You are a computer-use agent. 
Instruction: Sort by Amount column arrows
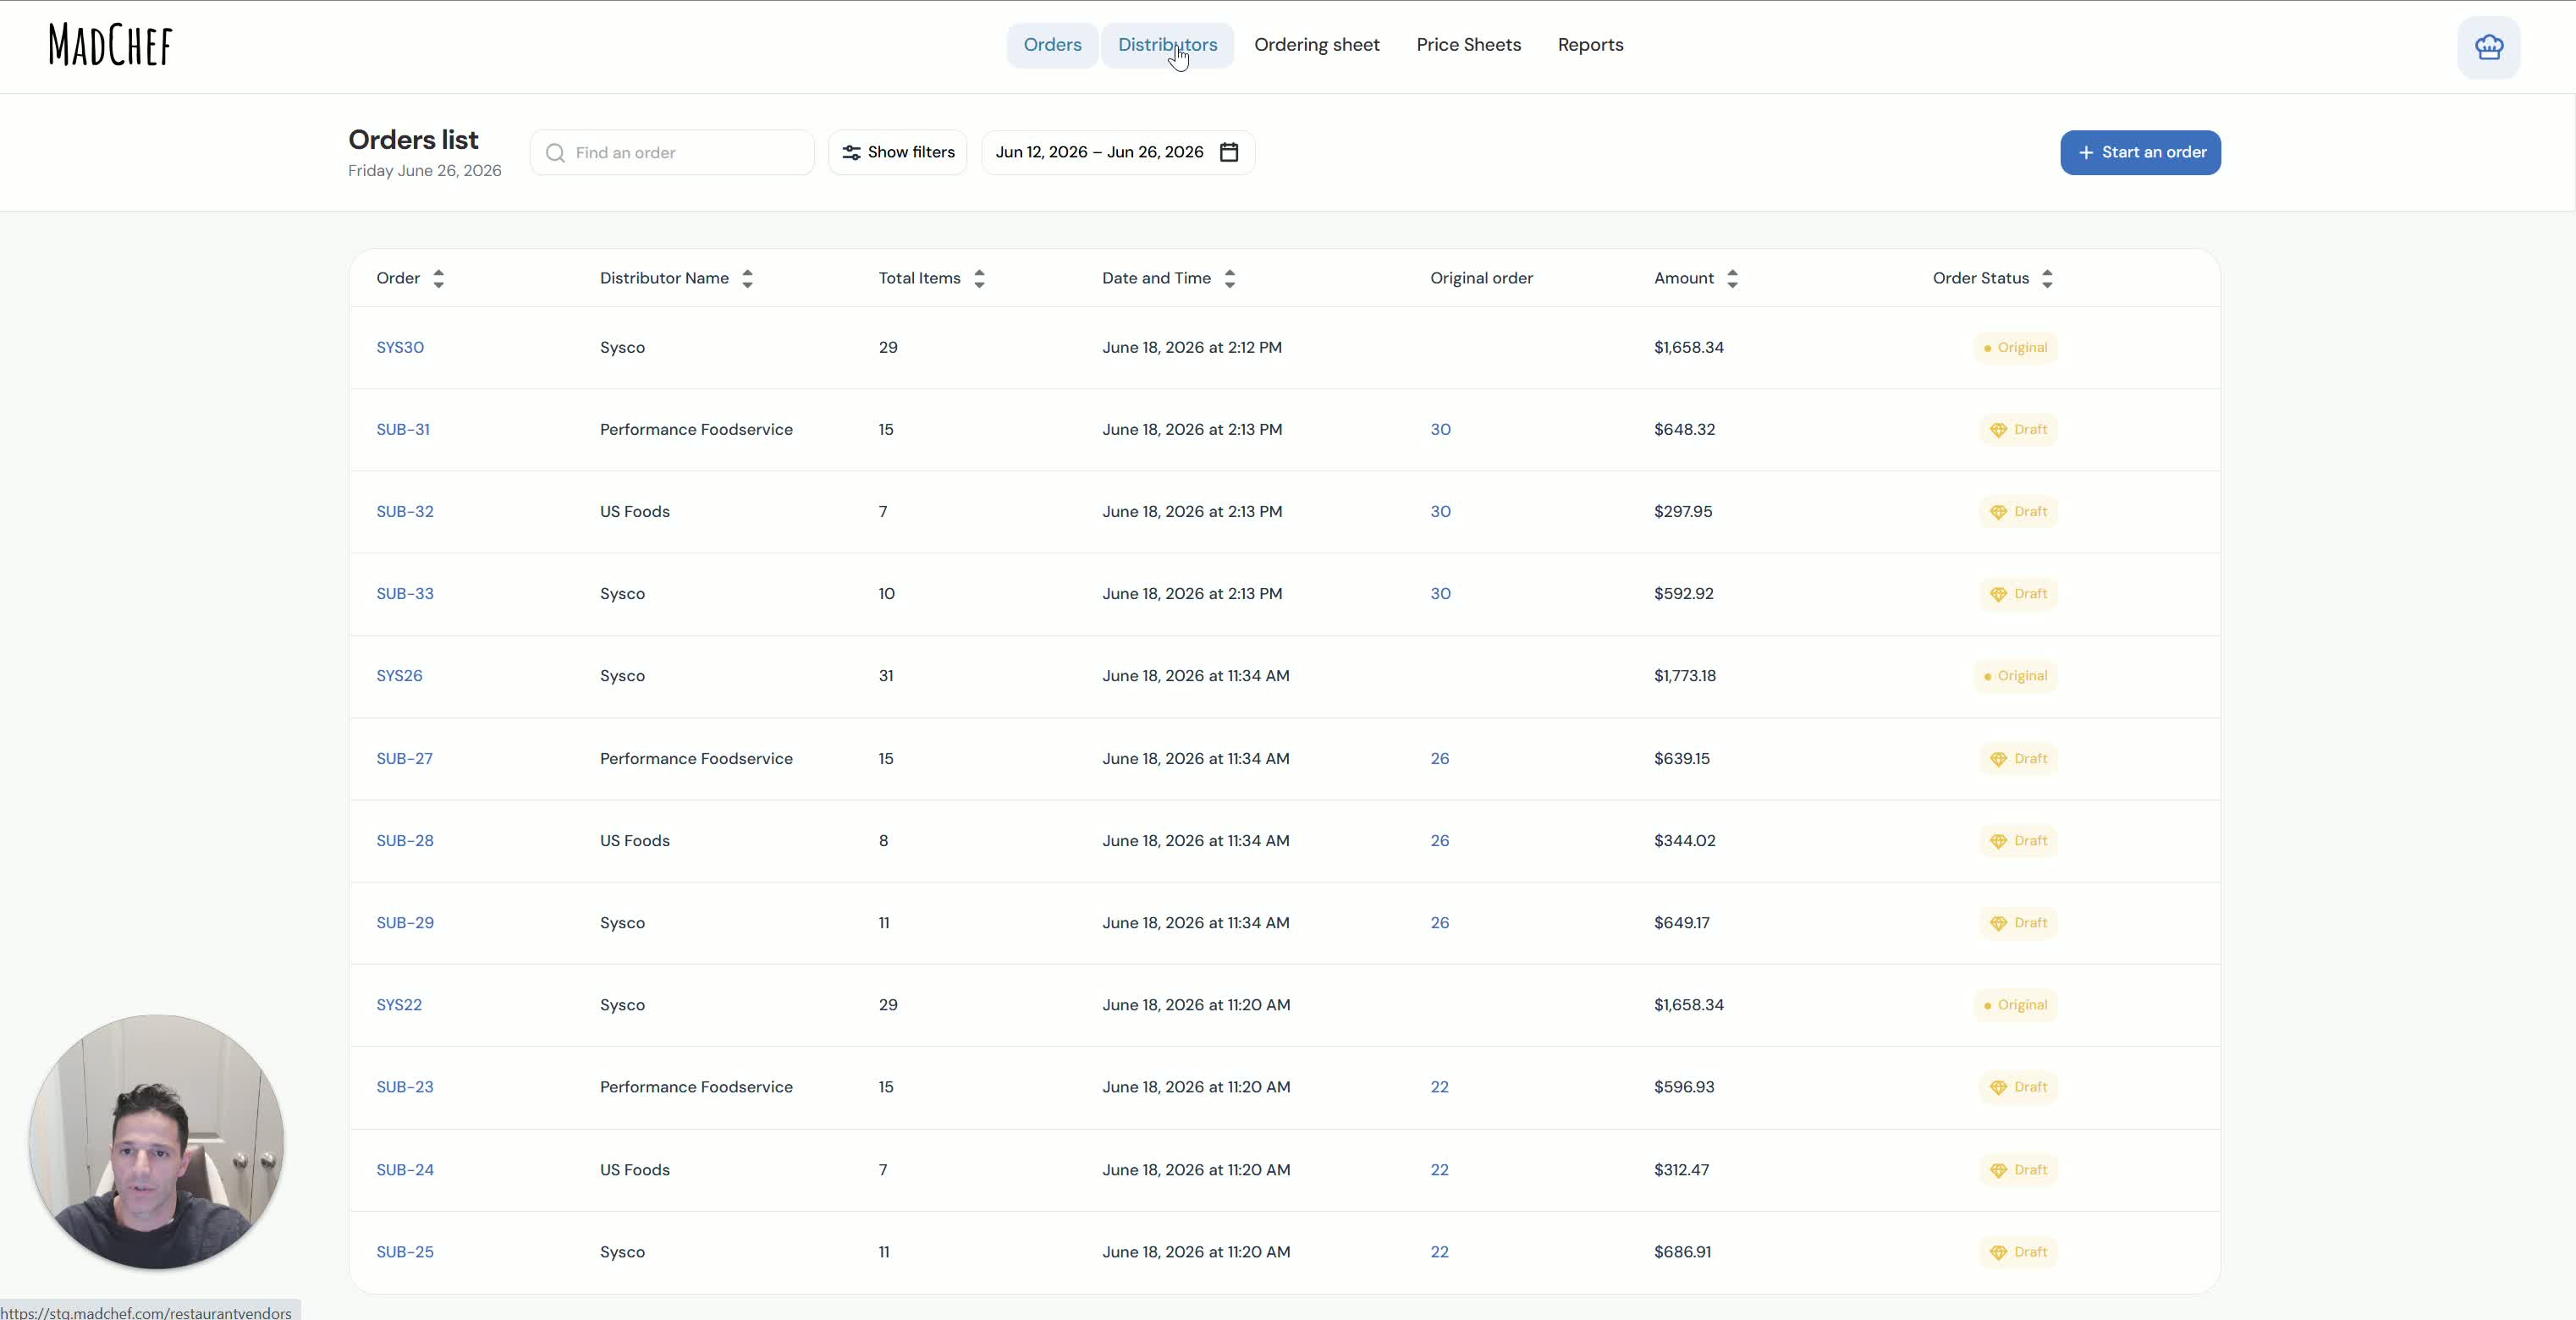pos(1732,279)
